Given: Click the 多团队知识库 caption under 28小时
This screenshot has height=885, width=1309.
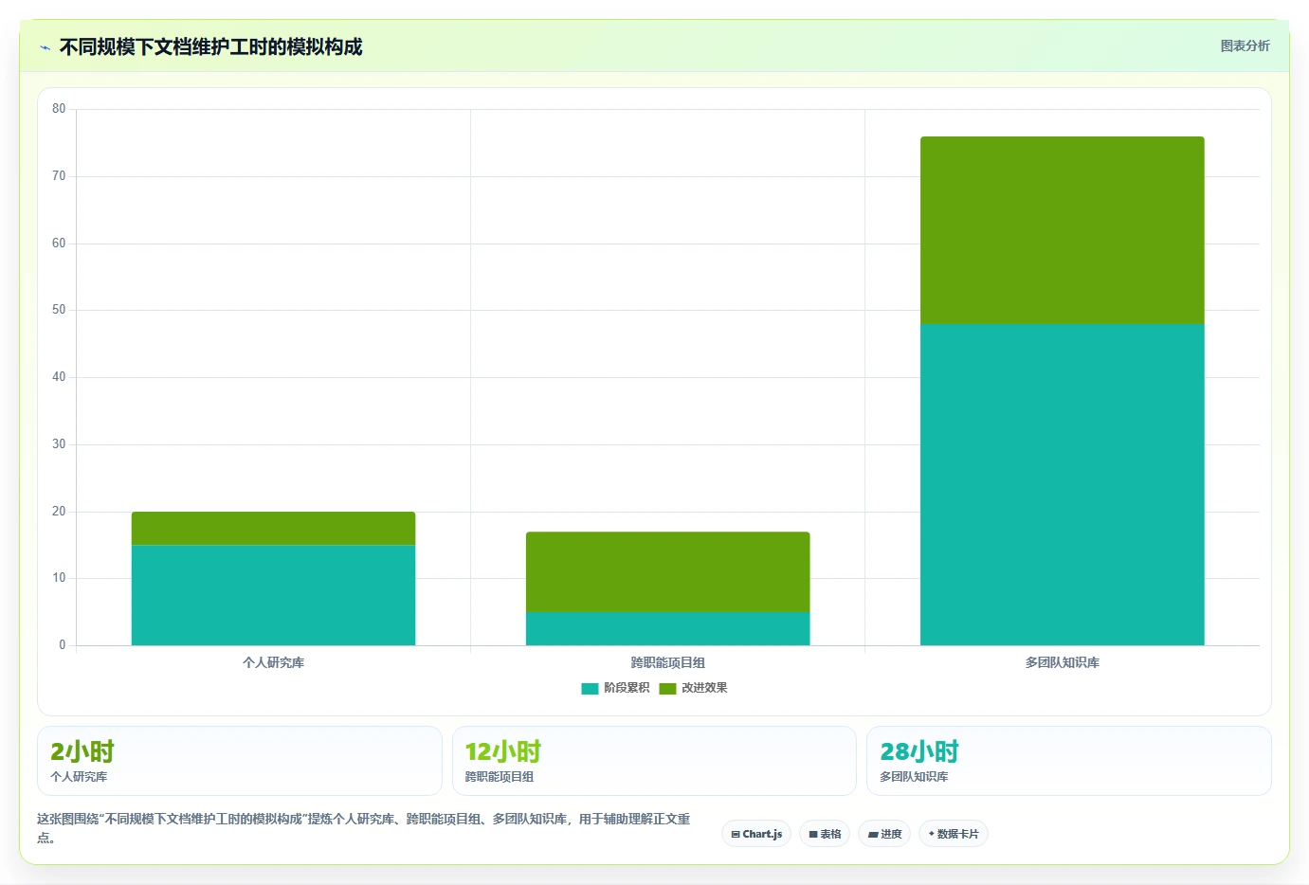Looking at the screenshot, I should click(914, 776).
